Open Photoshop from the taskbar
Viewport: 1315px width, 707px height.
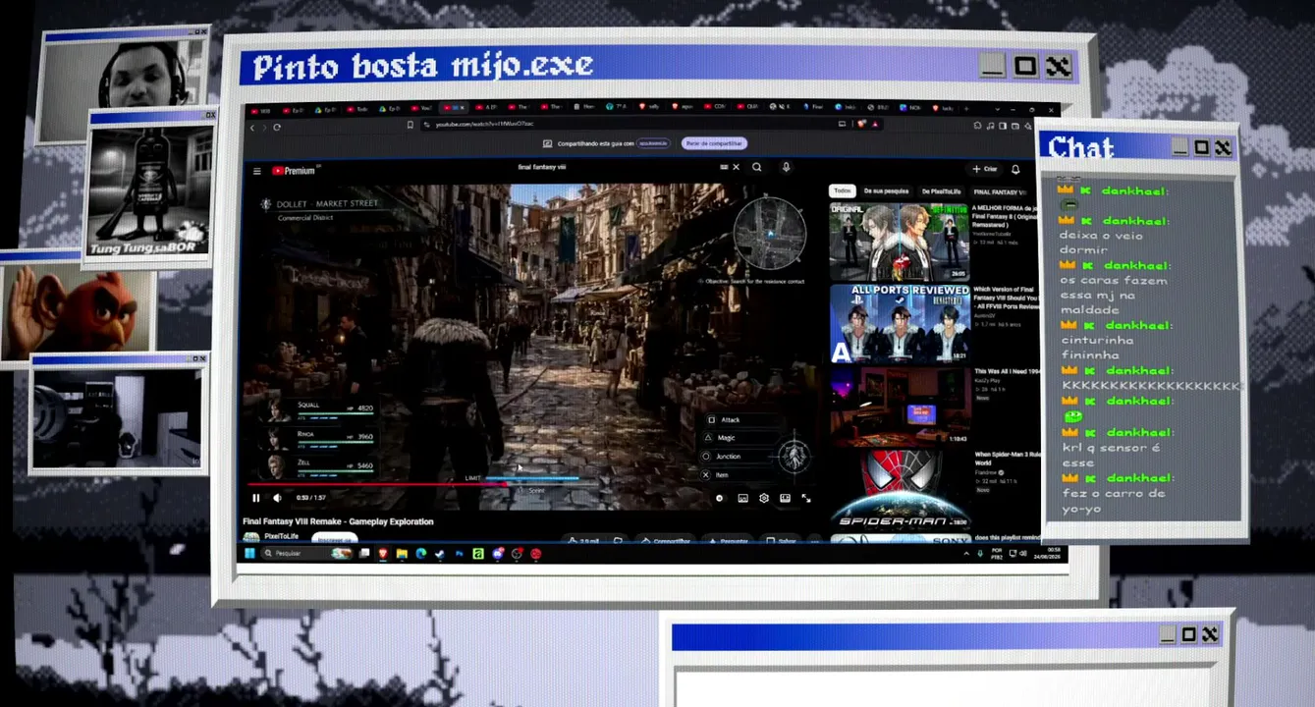point(459,554)
